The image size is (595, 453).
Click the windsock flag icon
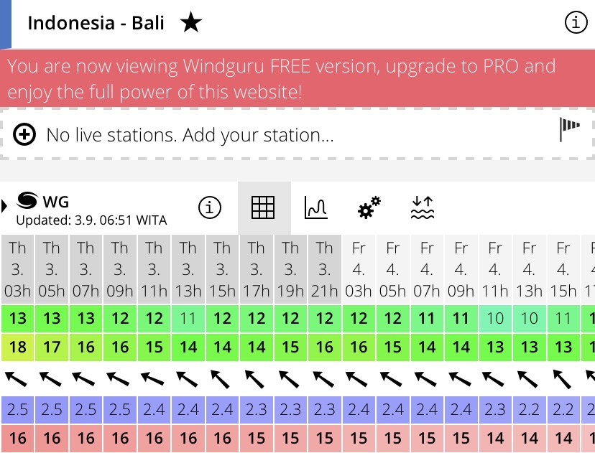(x=570, y=129)
